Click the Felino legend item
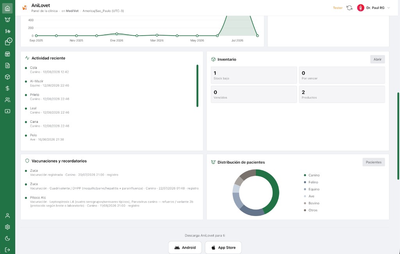 [311, 182]
